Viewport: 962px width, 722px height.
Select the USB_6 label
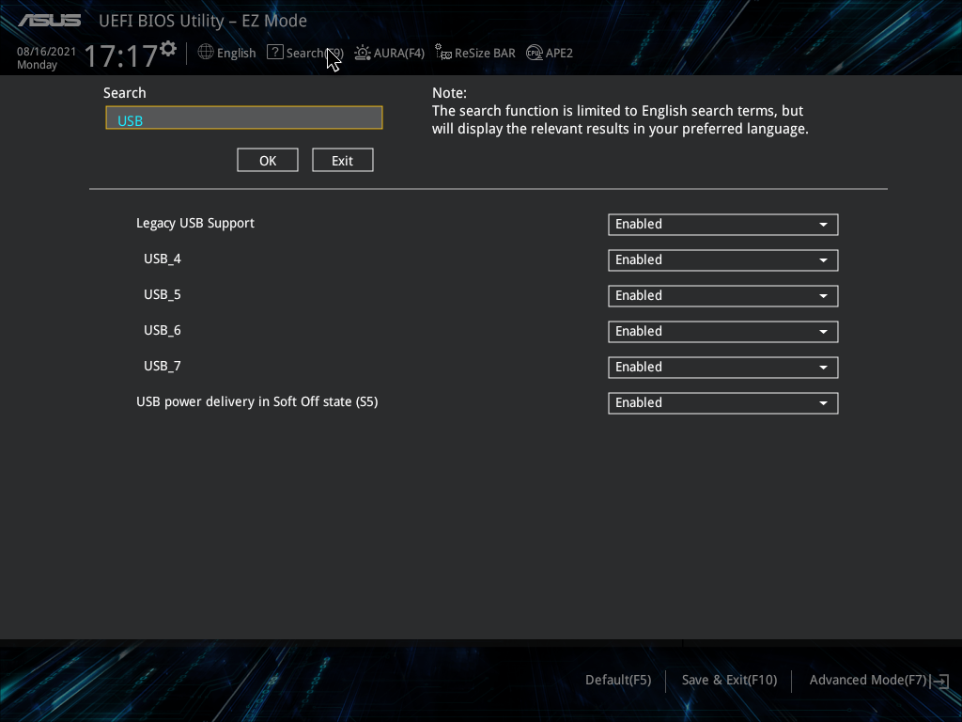pos(162,330)
